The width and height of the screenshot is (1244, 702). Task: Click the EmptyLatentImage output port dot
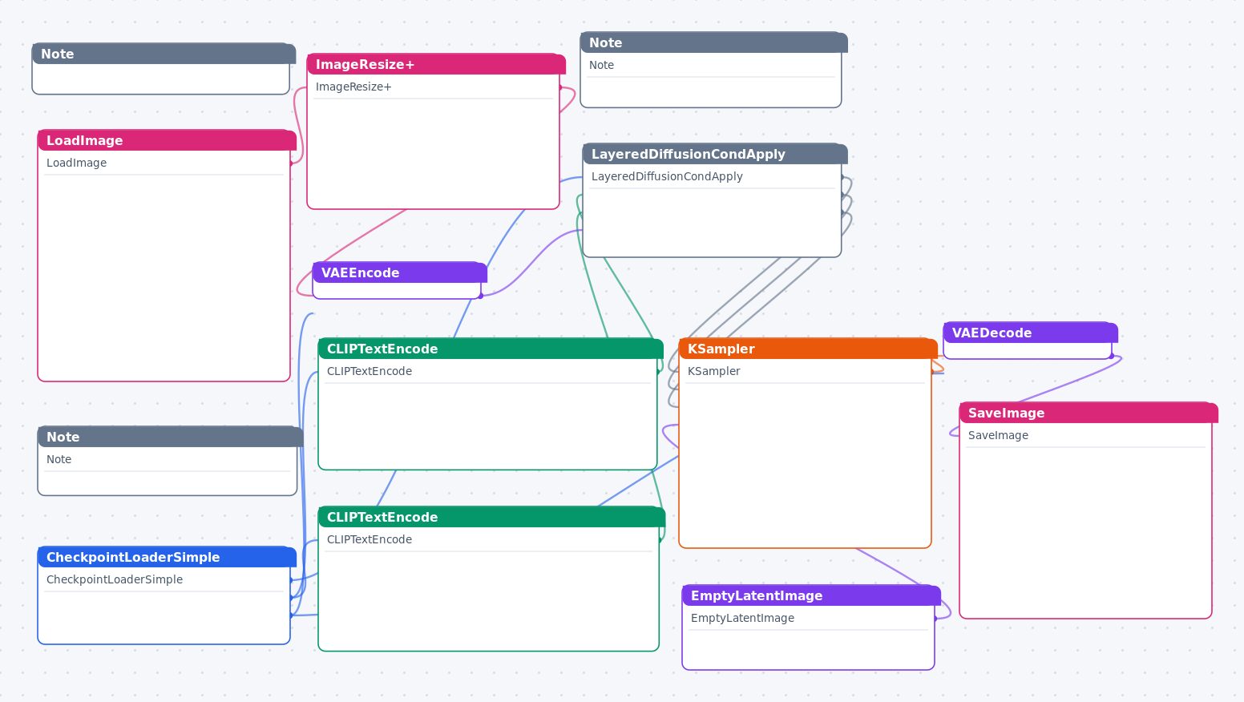click(935, 619)
